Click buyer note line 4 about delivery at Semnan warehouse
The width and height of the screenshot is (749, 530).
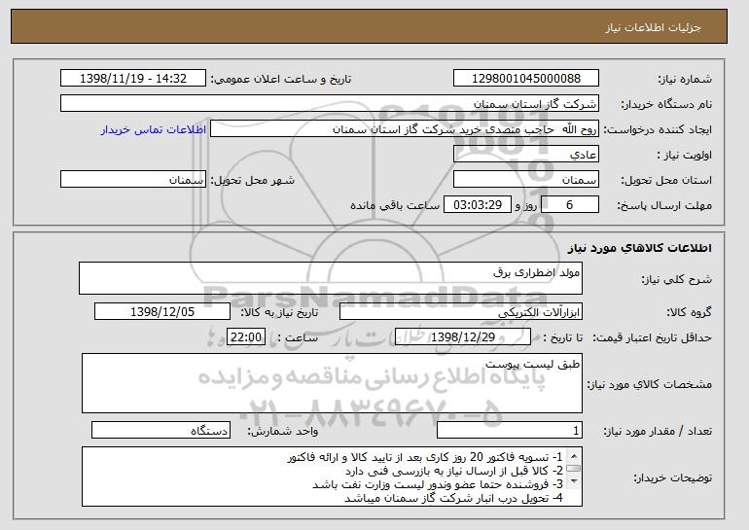[453, 498]
